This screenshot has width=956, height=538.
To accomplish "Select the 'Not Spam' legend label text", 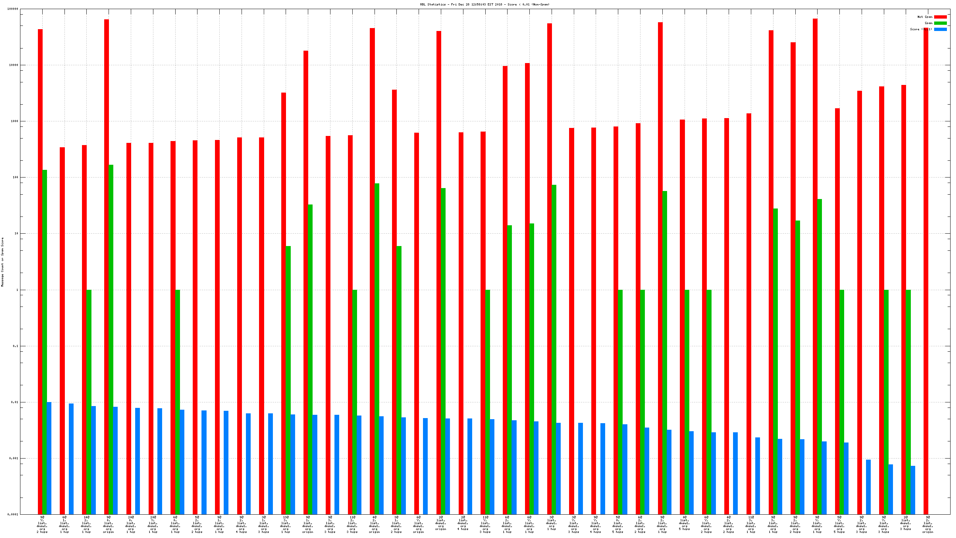I will [924, 17].
